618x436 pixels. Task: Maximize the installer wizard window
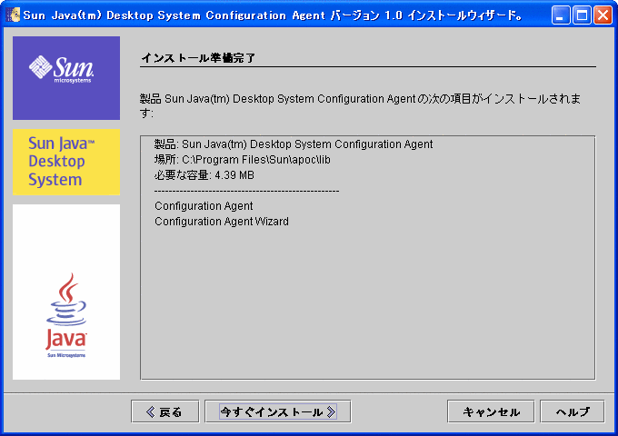(x=582, y=15)
